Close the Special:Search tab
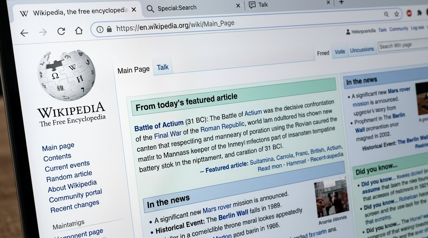This screenshot has width=428, height=238. point(238,6)
